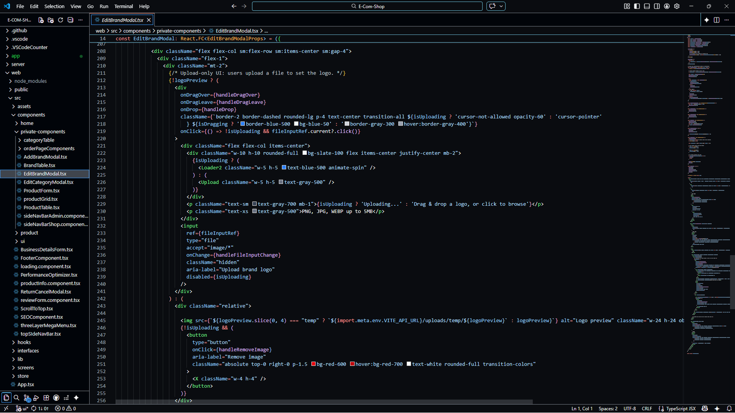Open the Terminal menu
Image resolution: width=735 pixels, height=413 pixels.
(123, 6)
